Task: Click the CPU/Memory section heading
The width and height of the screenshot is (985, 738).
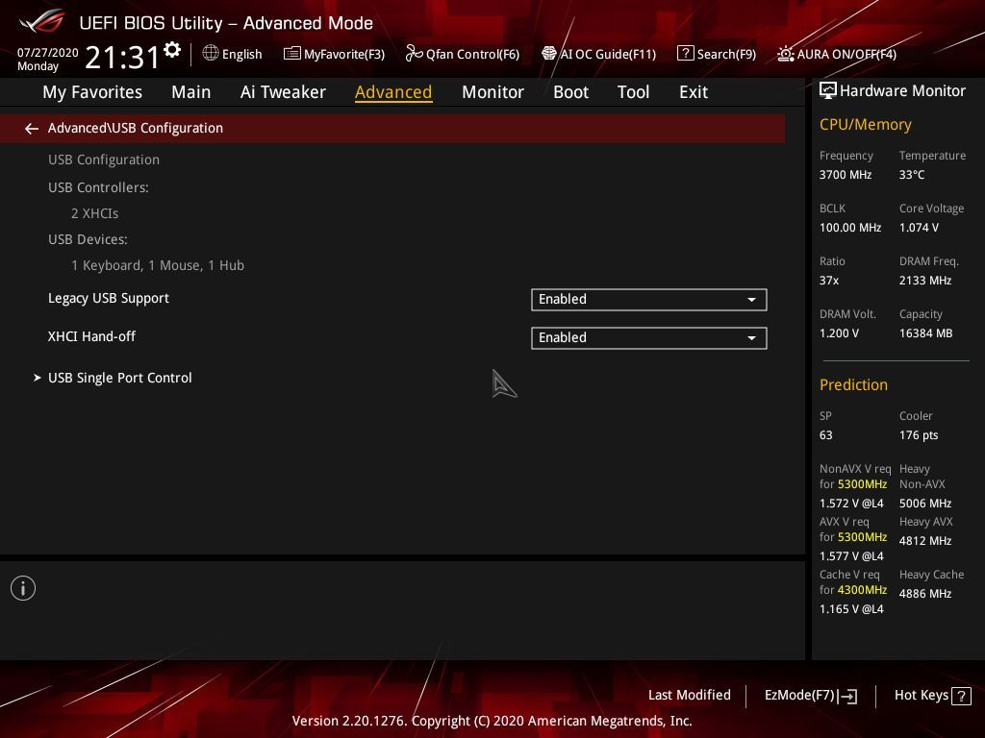Action: (865, 125)
